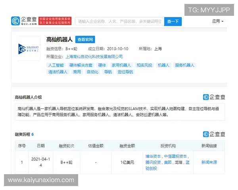The width and height of the screenshot is (238, 190).
Task: Select the 清洁机器人 tag
Action: pos(58,72)
